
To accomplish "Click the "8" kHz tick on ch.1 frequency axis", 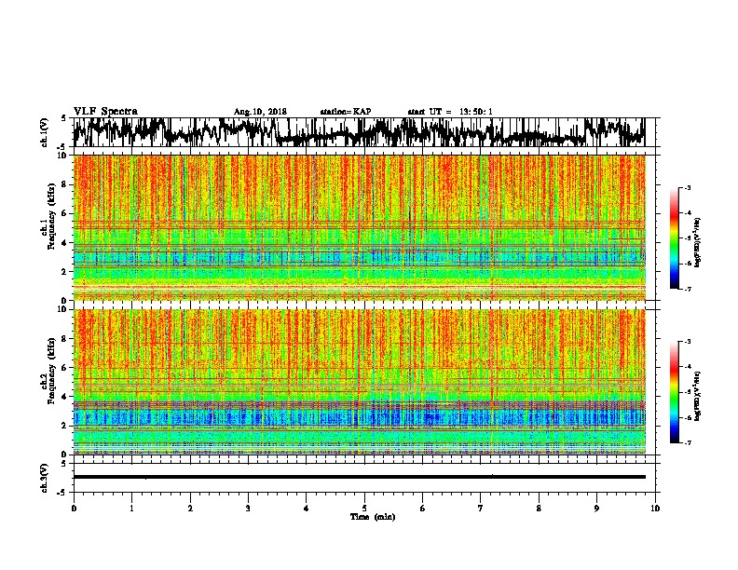I will tap(64, 184).
